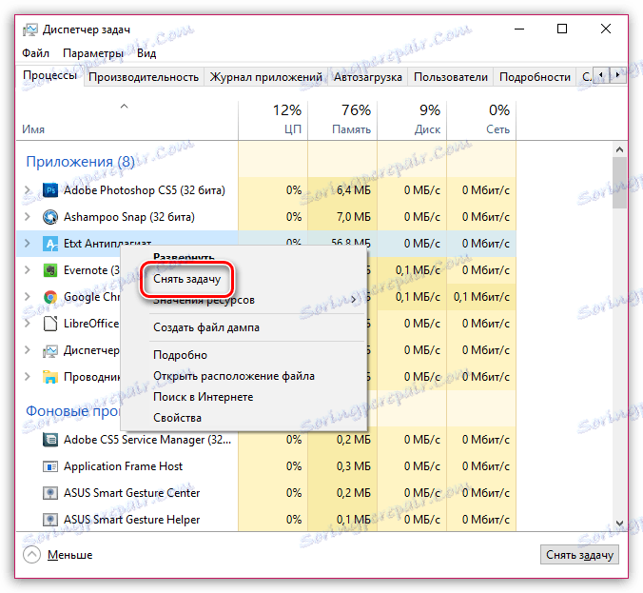The height and width of the screenshot is (593, 643).
Task: Select the Application Frame Host row name
Action: [x=123, y=466]
